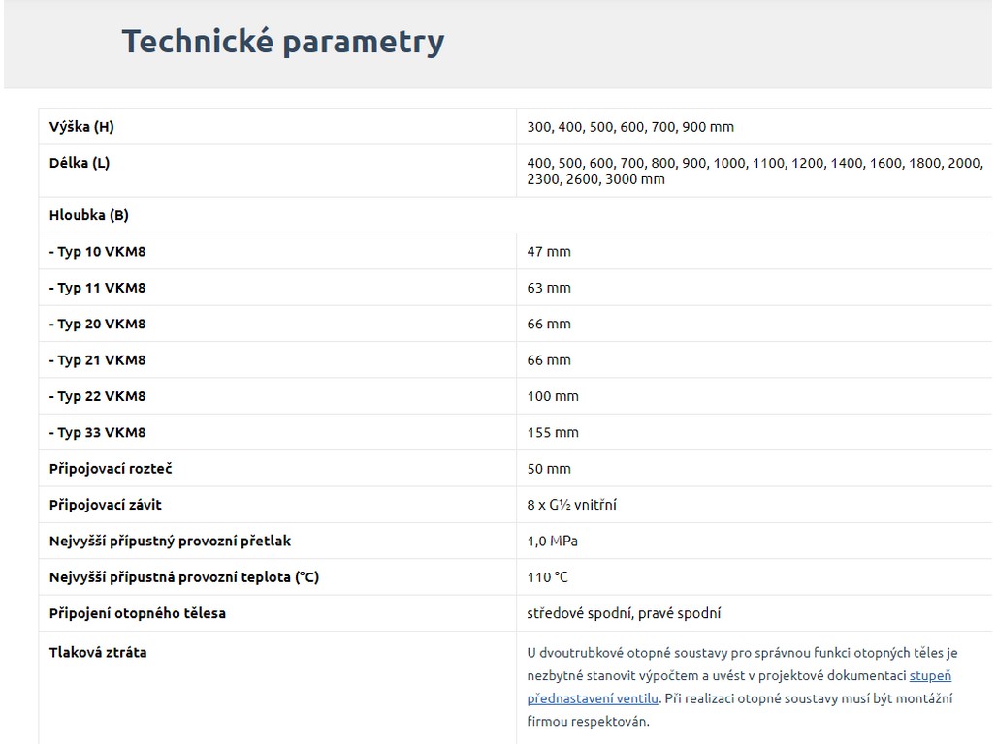996x744 pixels.
Task: Click the "110 °C" temperature value
Action: 548,577
